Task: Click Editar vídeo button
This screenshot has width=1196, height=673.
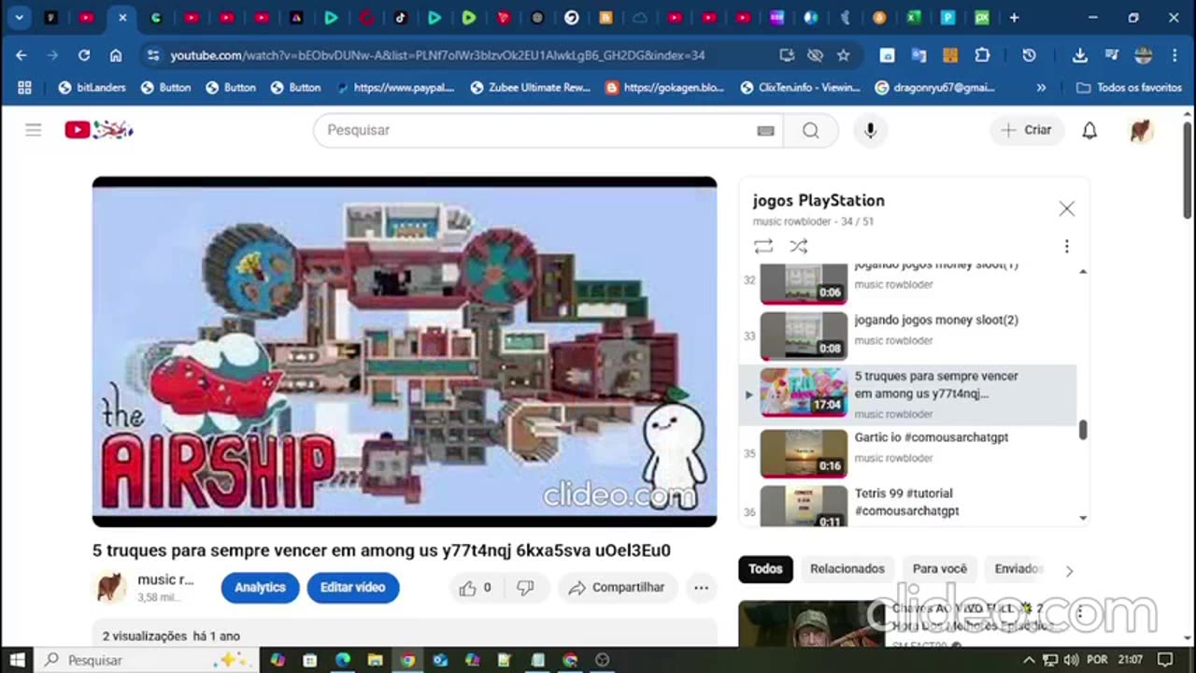Action: [x=352, y=587]
